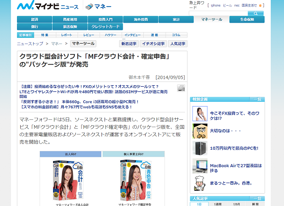The height and width of the screenshot is (206, 284).
Task: Open the クレジットカード navigation tab
Action: 106,27
